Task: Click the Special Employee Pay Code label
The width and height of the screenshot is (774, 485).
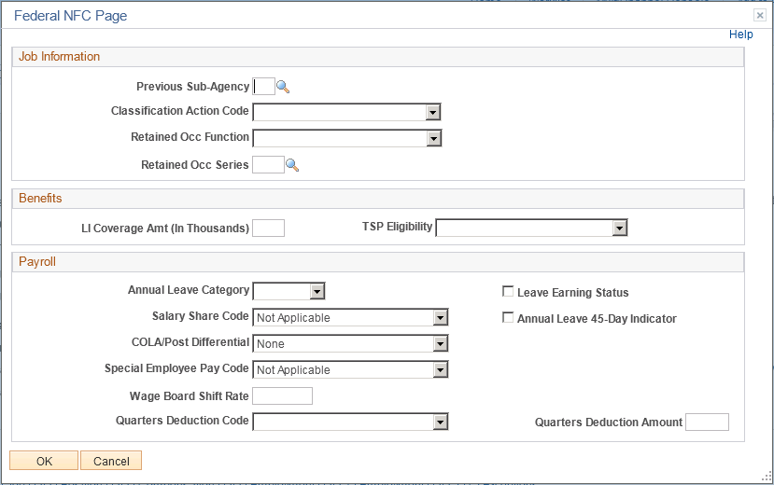Action: [176, 368]
